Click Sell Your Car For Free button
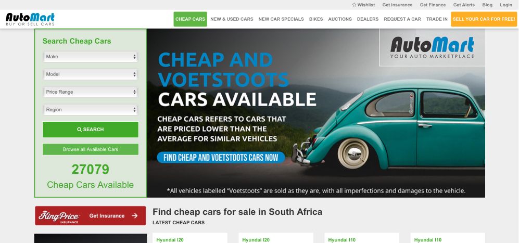Screen dimensions: 519x243 484,19
